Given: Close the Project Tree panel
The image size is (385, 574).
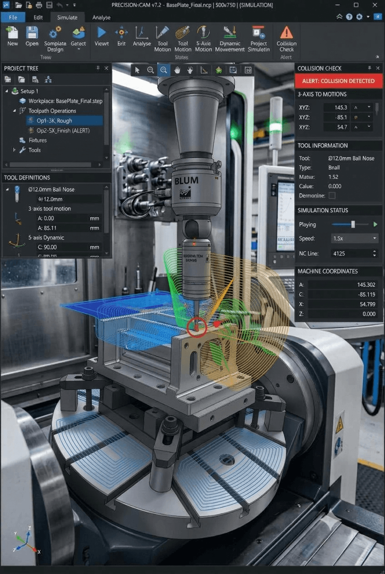Looking at the screenshot, I should click(106, 68).
